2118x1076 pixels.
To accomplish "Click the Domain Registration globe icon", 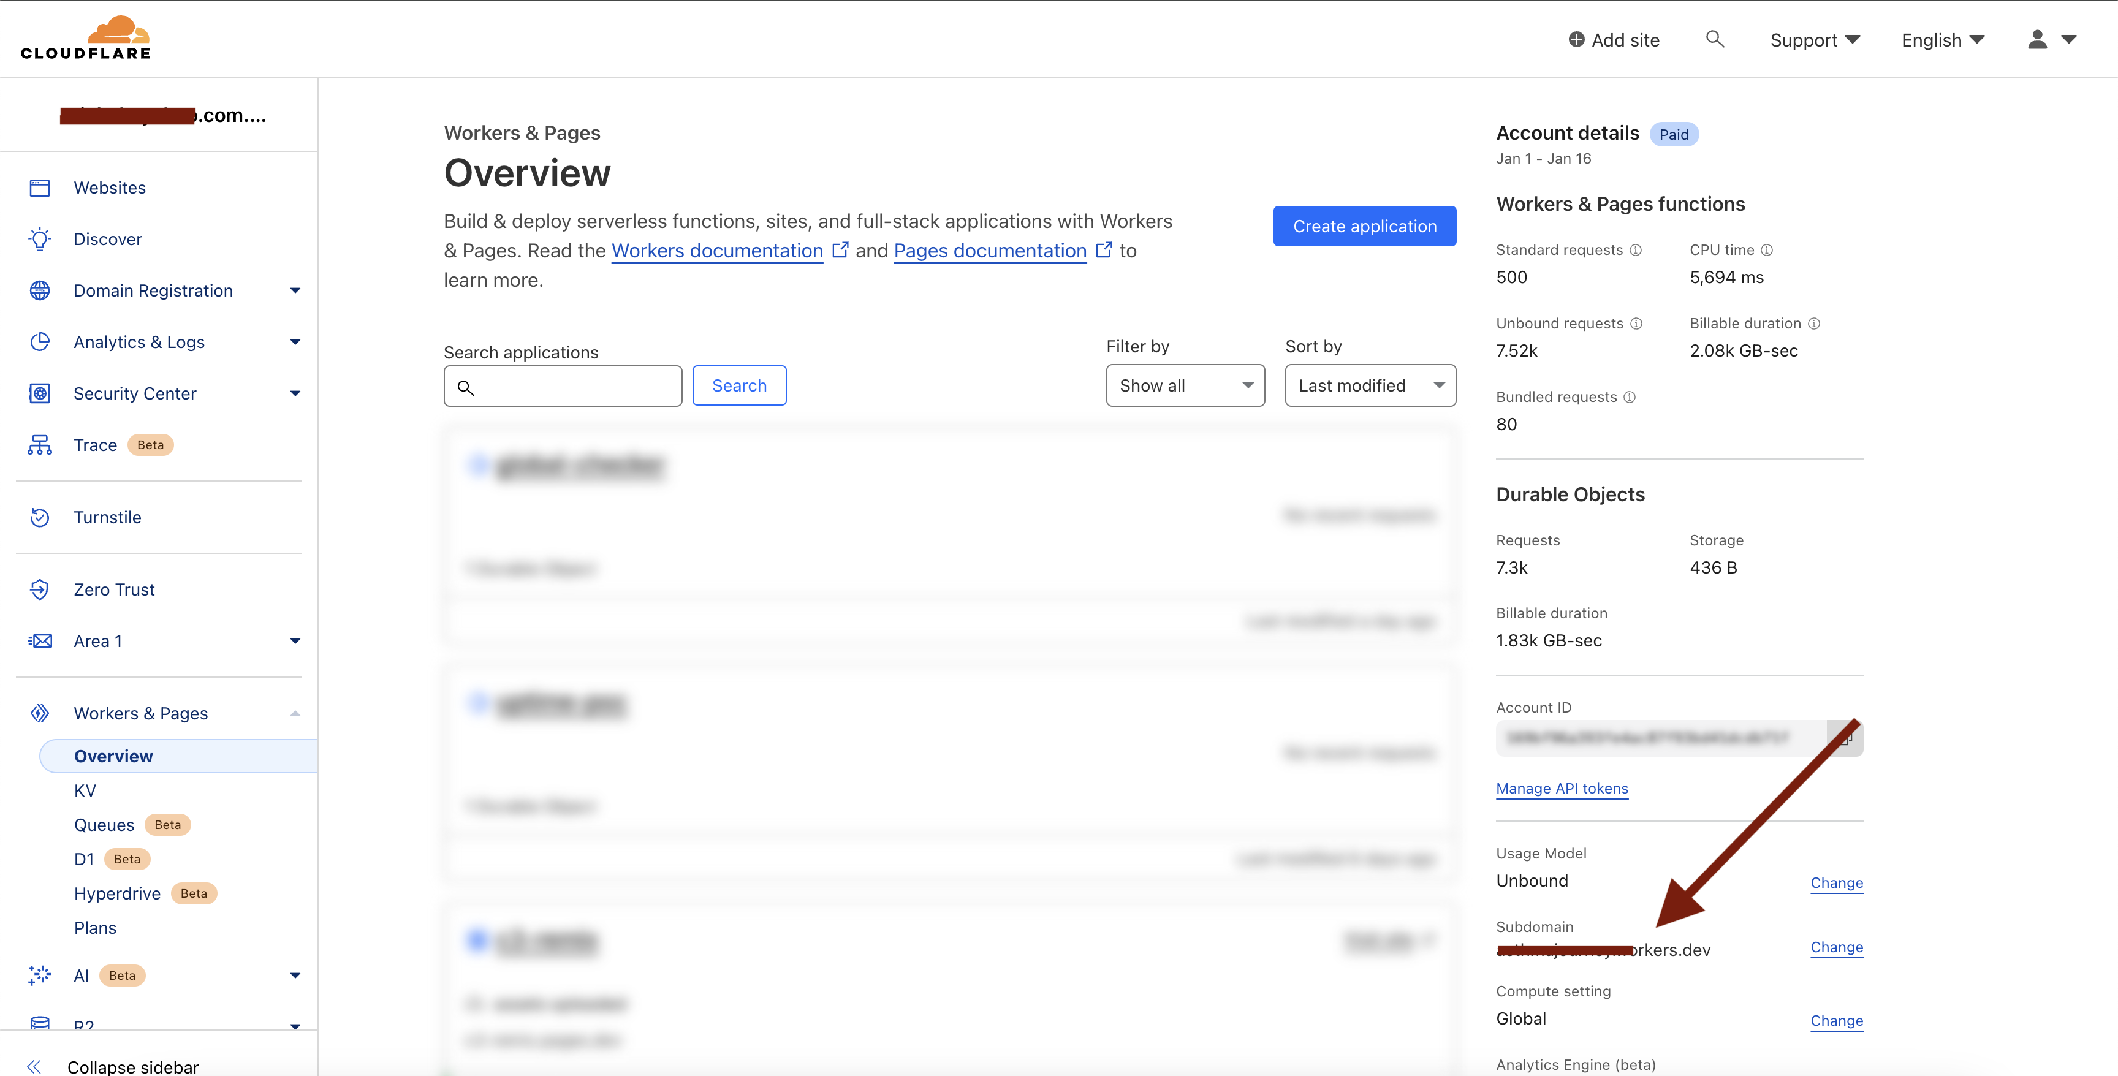I will pos(39,291).
